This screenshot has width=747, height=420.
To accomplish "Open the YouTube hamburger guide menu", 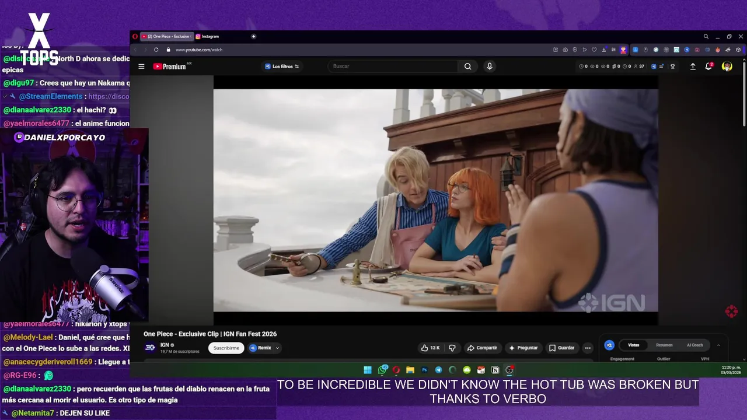I will click(141, 66).
